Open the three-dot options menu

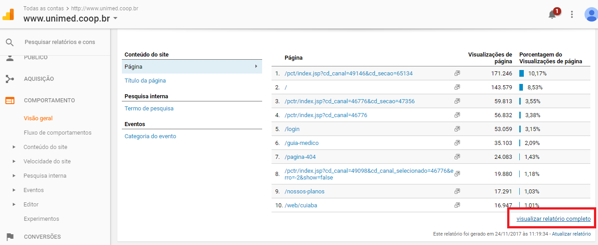(x=572, y=14)
